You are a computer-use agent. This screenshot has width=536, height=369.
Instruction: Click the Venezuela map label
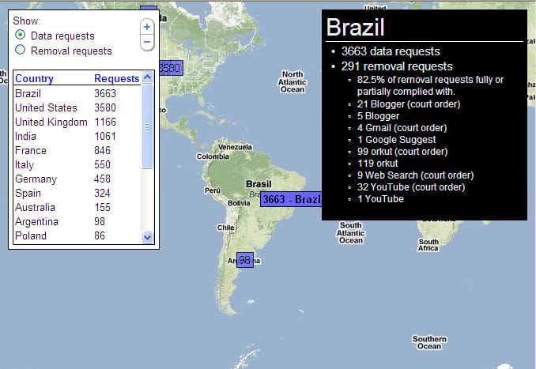pos(235,147)
